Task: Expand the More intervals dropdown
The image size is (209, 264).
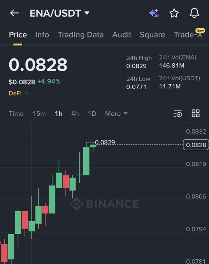Action: pyautogui.click(x=116, y=114)
